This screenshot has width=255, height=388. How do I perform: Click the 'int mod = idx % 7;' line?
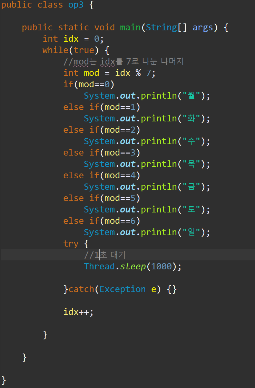pyautogui.click(x=109, y=73)
